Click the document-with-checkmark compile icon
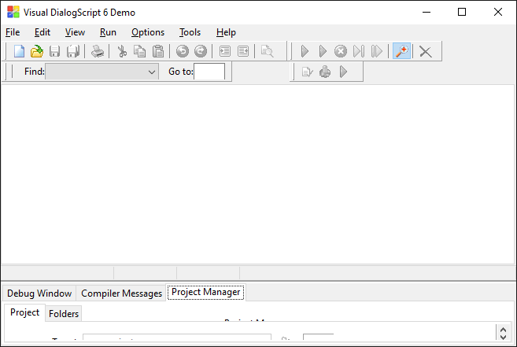517x347 pixels. point(307,72)
